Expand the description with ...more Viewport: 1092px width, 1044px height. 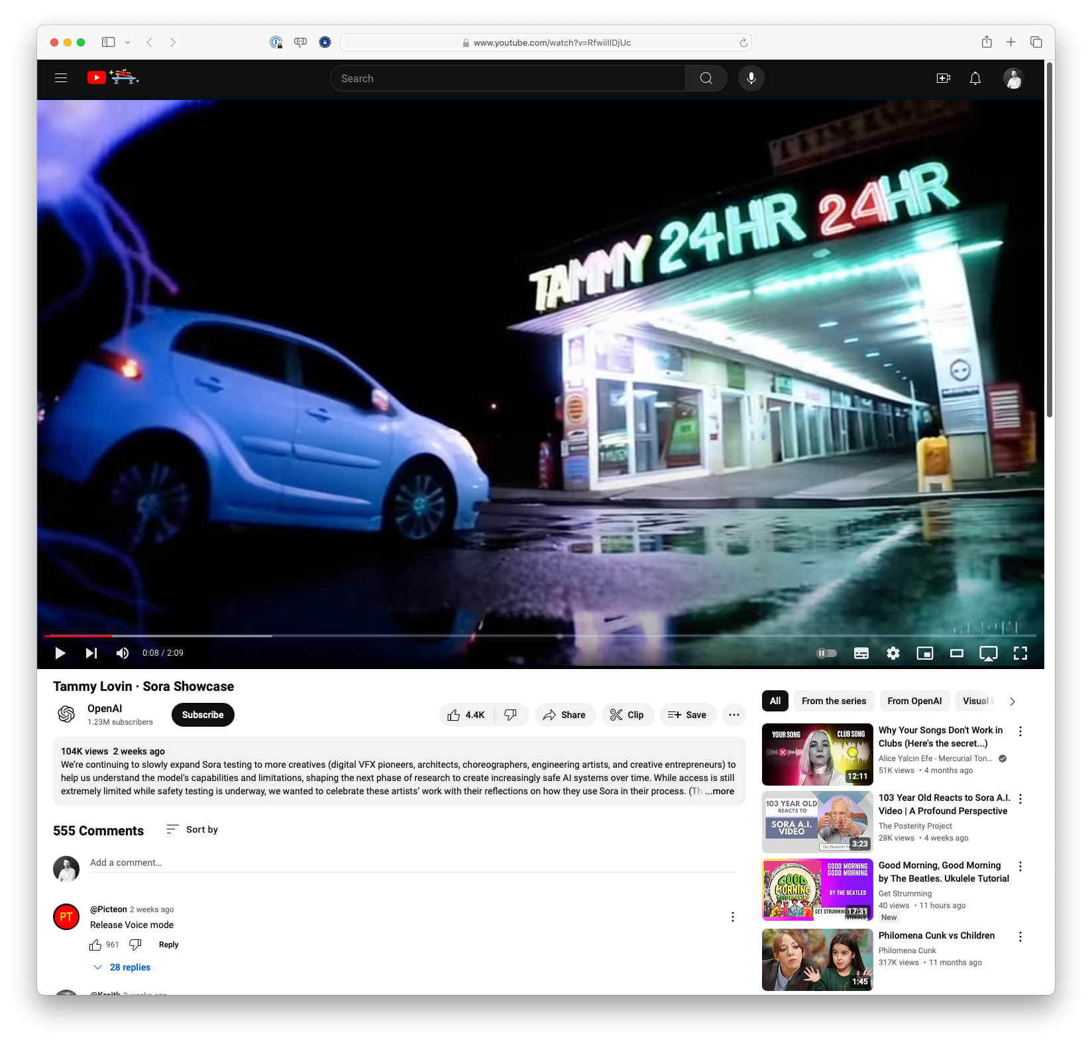pos(720,791)
